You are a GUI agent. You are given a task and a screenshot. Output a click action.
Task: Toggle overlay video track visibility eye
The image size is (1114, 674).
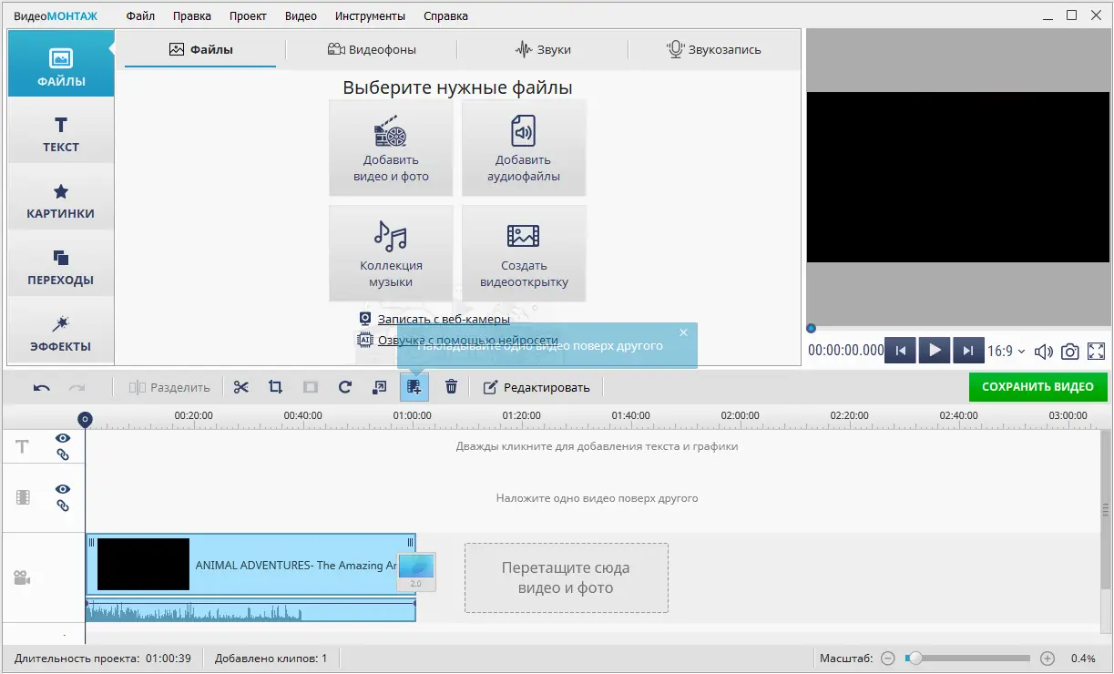[63, 489]
